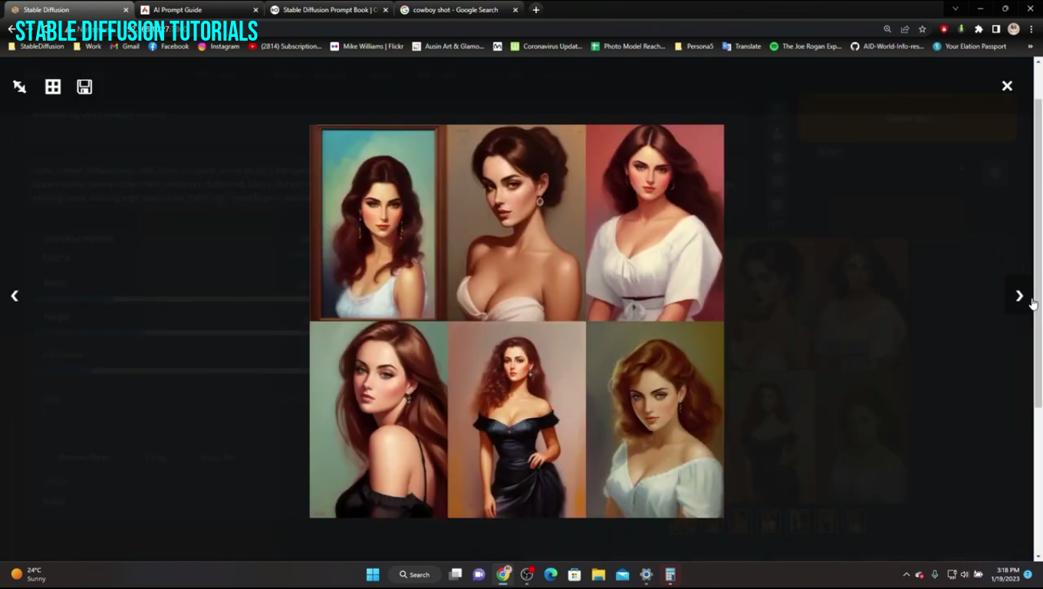1043x589 pixels.
Task: Bookmark this page with the star icon
Action: point(923,29)
